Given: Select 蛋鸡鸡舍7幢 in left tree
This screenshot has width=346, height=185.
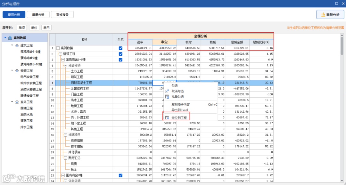Looking at the screenshot, I should click(29, 58).
